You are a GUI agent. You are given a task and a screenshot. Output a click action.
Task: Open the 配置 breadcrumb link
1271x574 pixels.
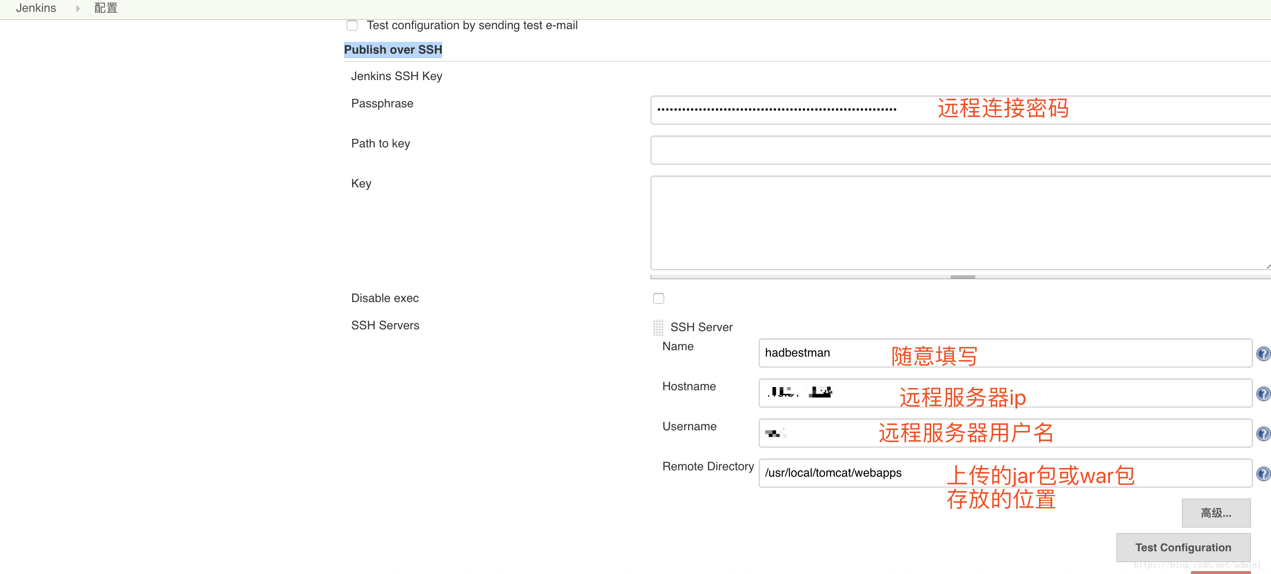tap(106, 8)
